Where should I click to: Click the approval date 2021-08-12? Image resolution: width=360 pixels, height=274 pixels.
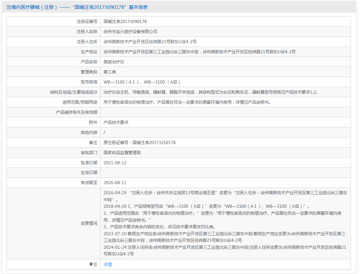tap(115, 163)
